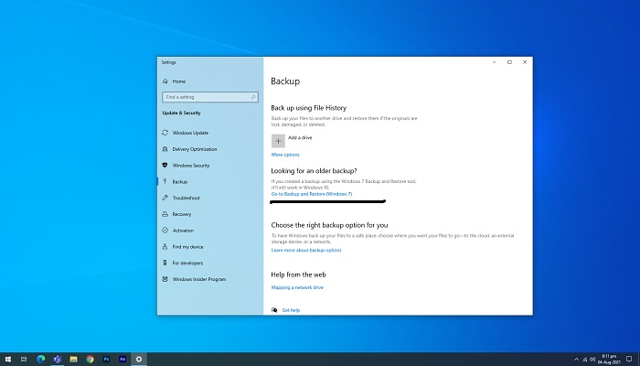
Task: Click the Update & Security sidebar title
Action: [182, 113]
